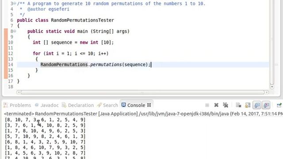This screenshot has width=283, height=159.
Task: Toggle show console on standard error
Action: point(266,105)
